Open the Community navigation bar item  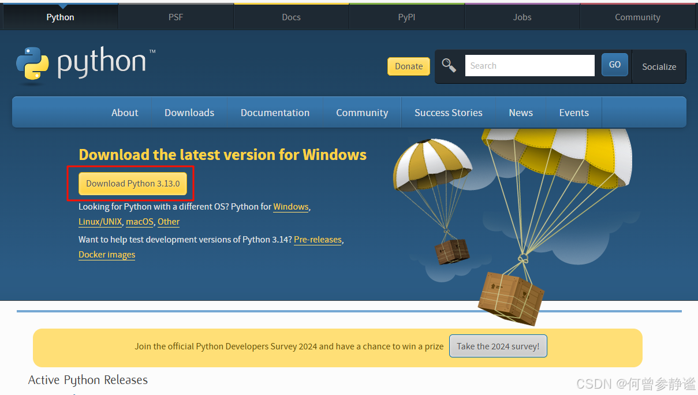[x=362, y=113]
